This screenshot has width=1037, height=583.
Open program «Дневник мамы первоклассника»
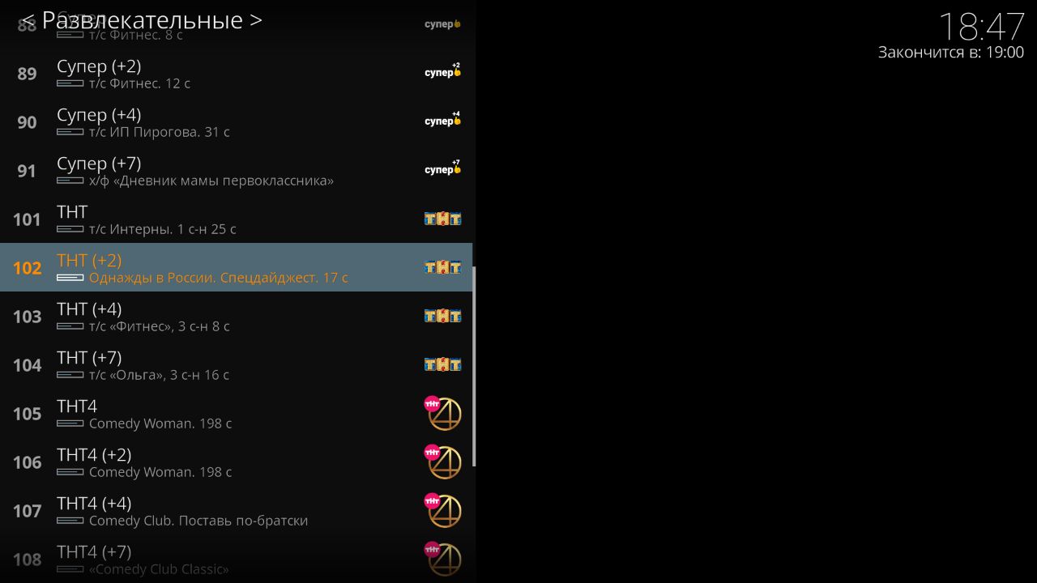211,181
